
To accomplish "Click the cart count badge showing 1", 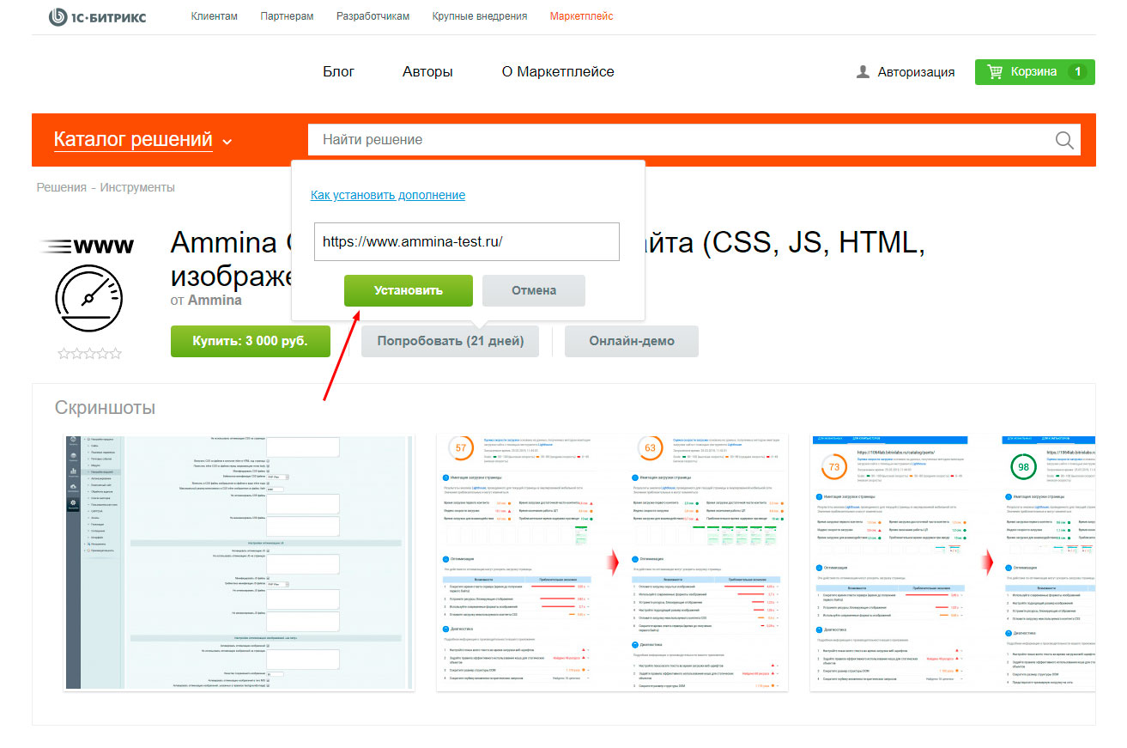I will tap(1078, 72).
